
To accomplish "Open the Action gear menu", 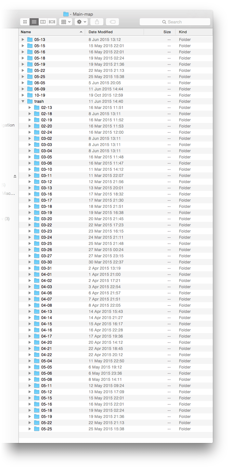I will (81, 22).
